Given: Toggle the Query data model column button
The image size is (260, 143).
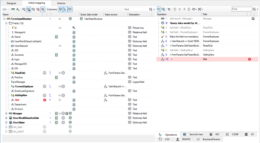Looking at the screenshot, I should pos(60,10).
